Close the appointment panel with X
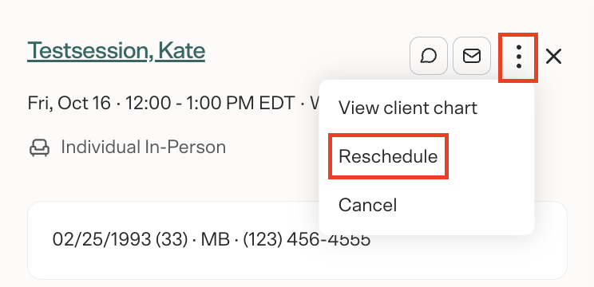 pos(553,57)
